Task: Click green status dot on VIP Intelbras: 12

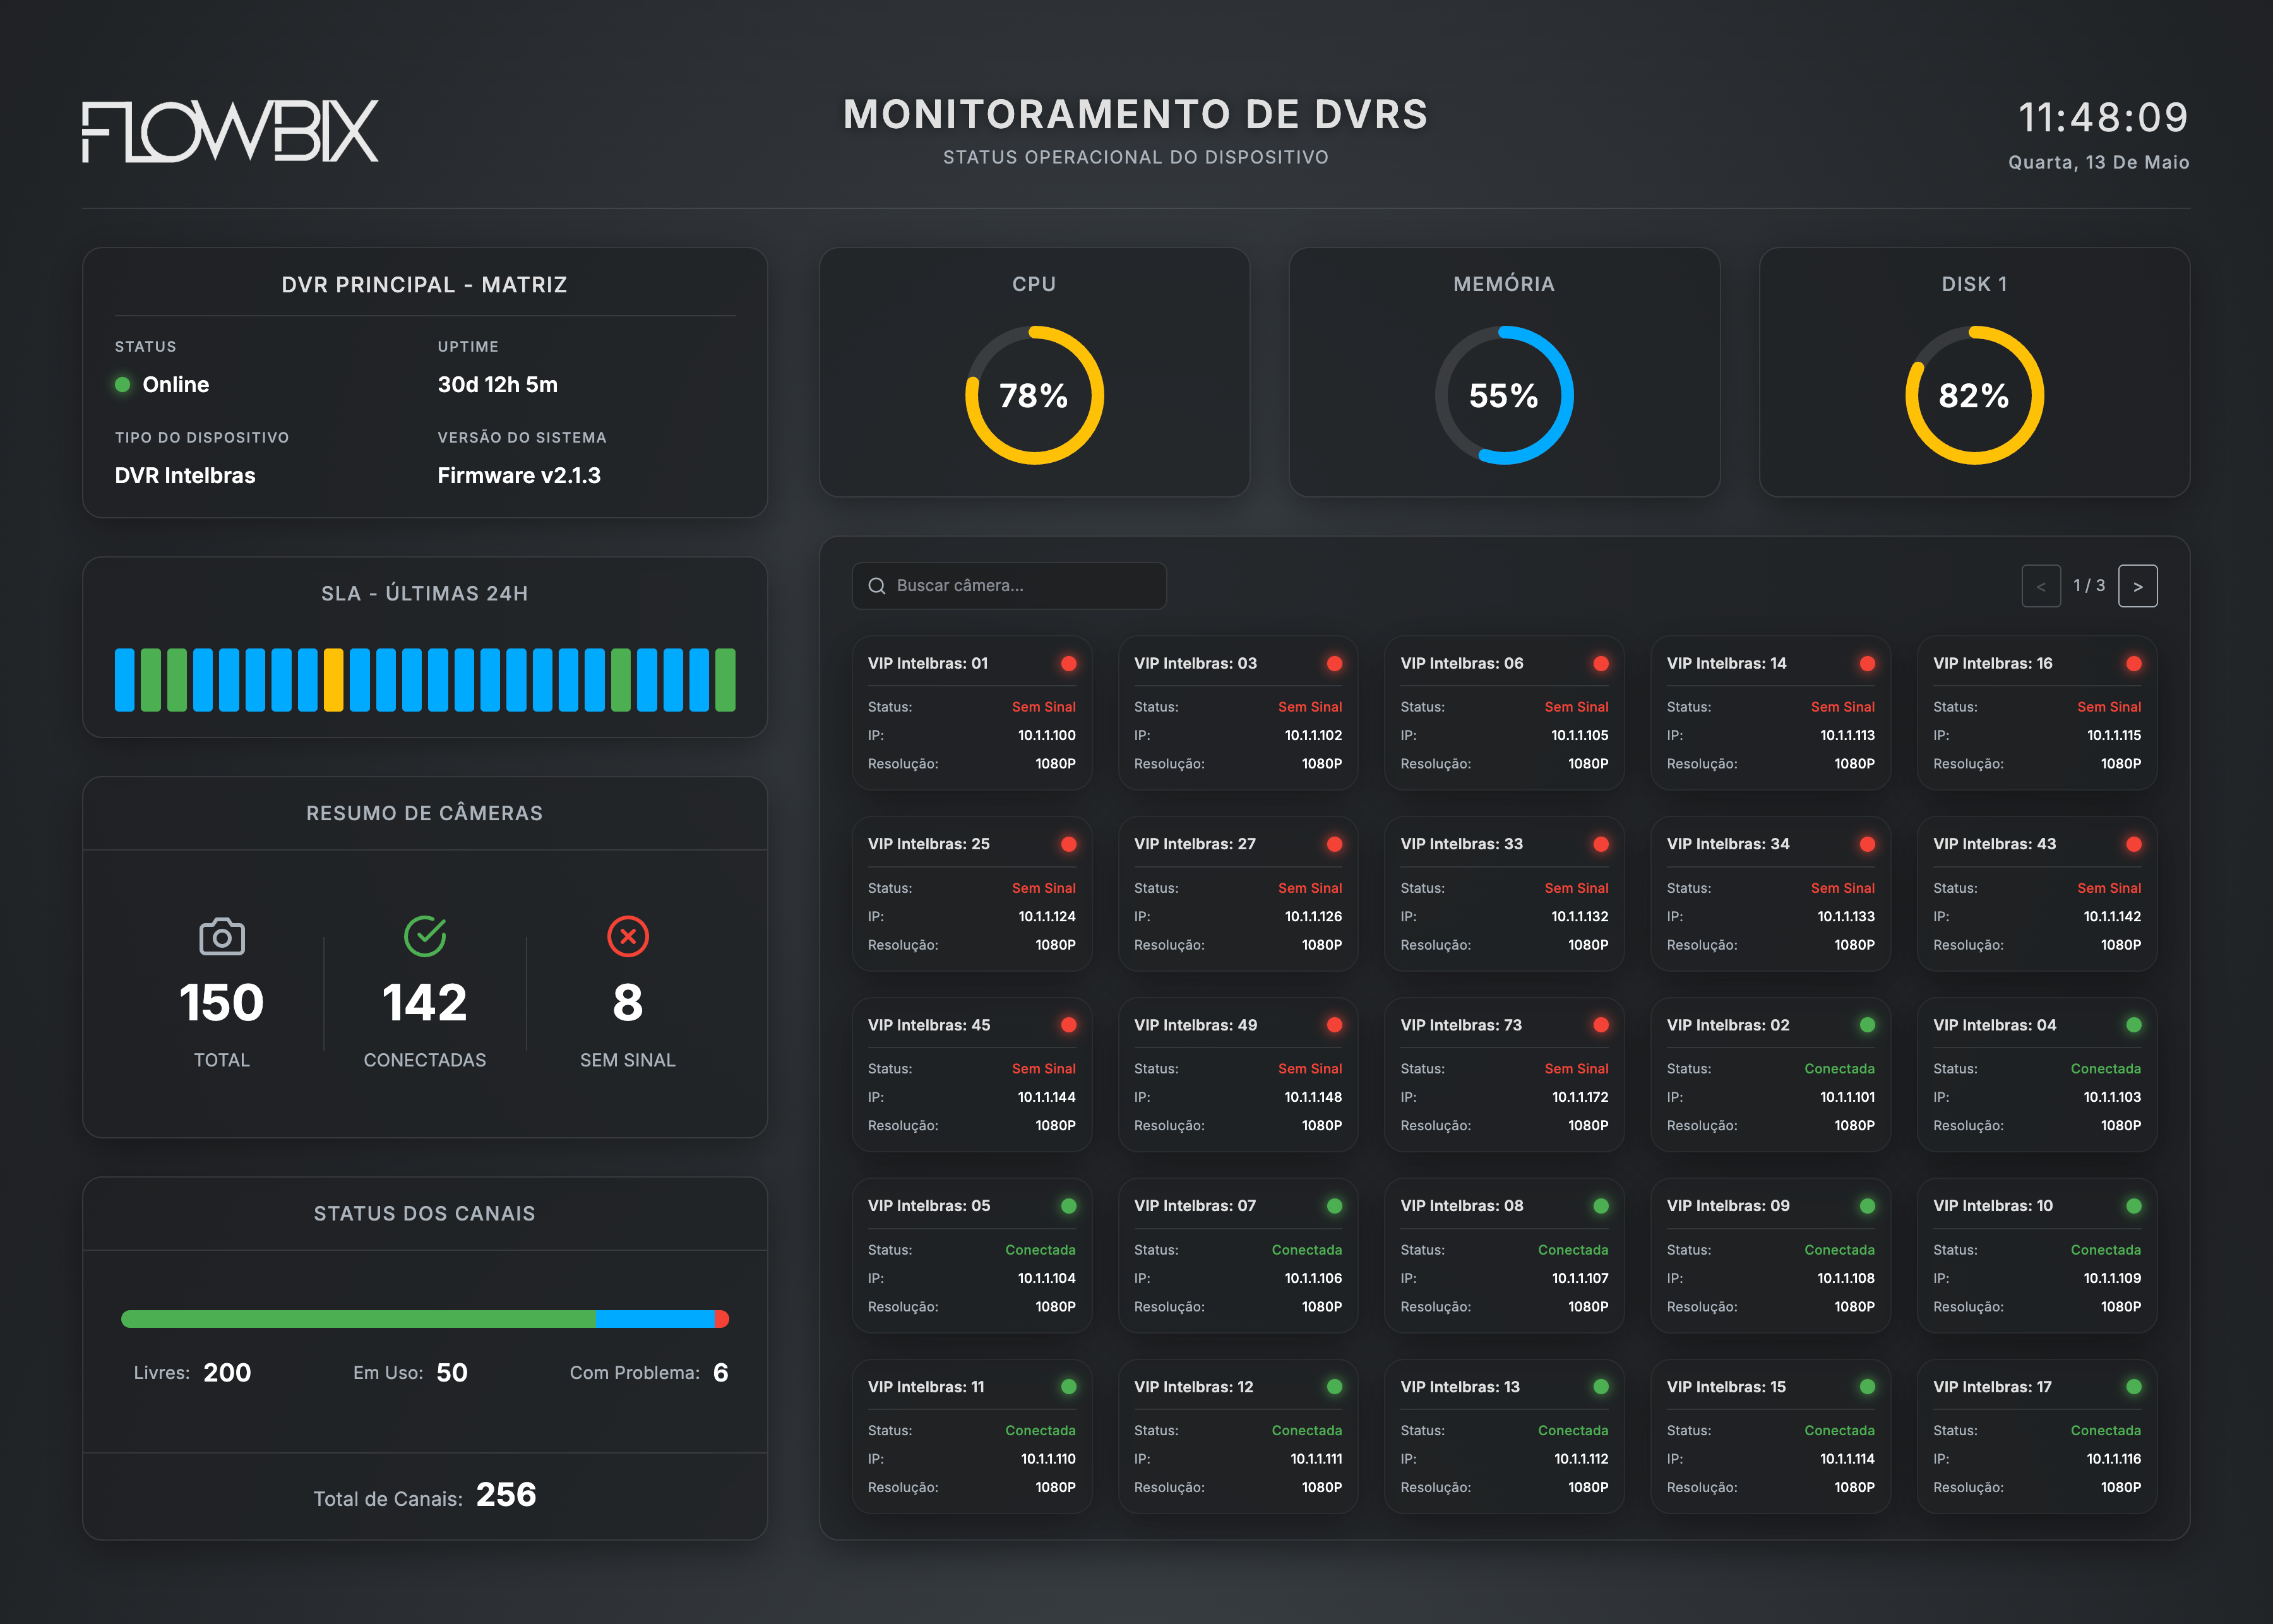Action: 1334,1387
